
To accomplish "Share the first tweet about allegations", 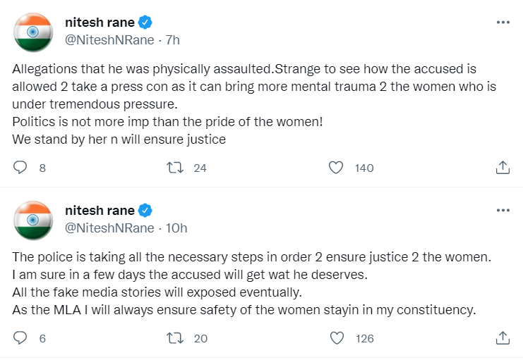I will click(x=503, y=168).
